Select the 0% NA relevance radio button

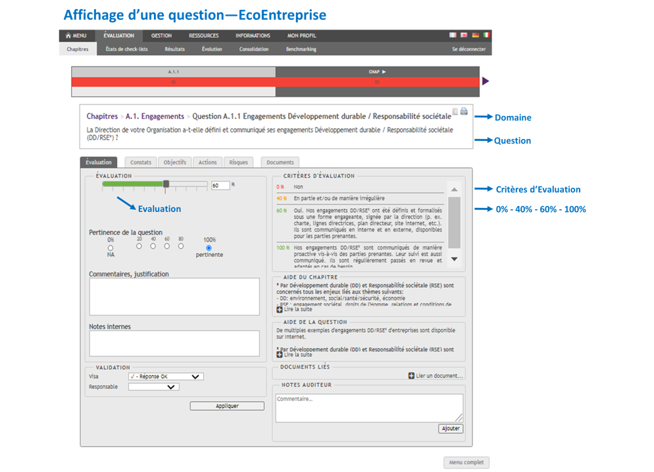coord(111,248)
